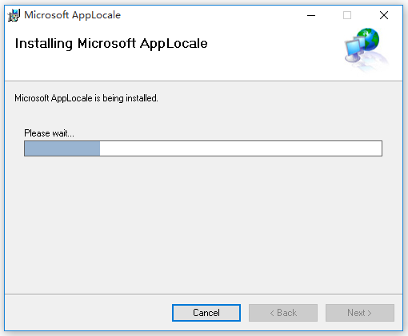This screenshot has width=408, height=336.
Task: Click the disabled Back button
Action: tap(283, 313)
